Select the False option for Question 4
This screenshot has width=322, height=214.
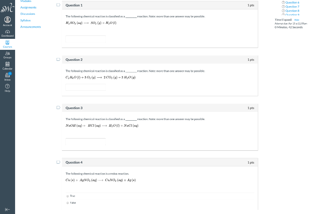pos(67,203)
